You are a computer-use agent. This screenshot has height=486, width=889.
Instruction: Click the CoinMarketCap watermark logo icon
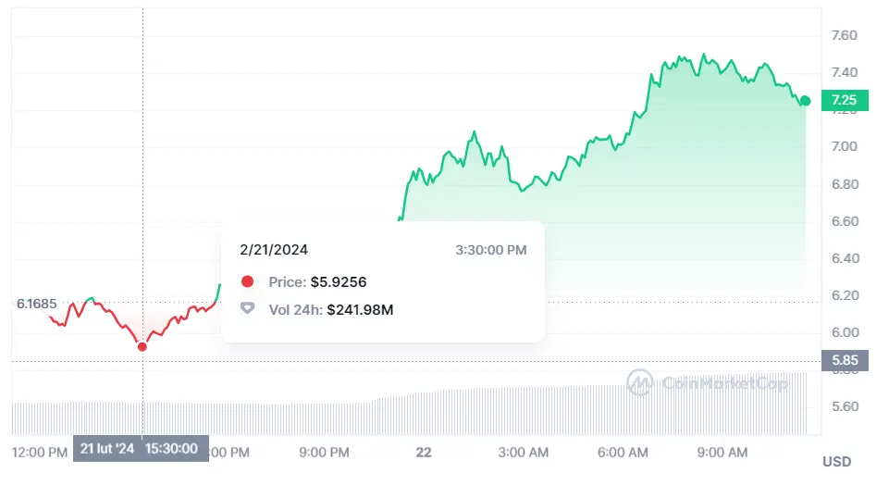tap(640, 382)
